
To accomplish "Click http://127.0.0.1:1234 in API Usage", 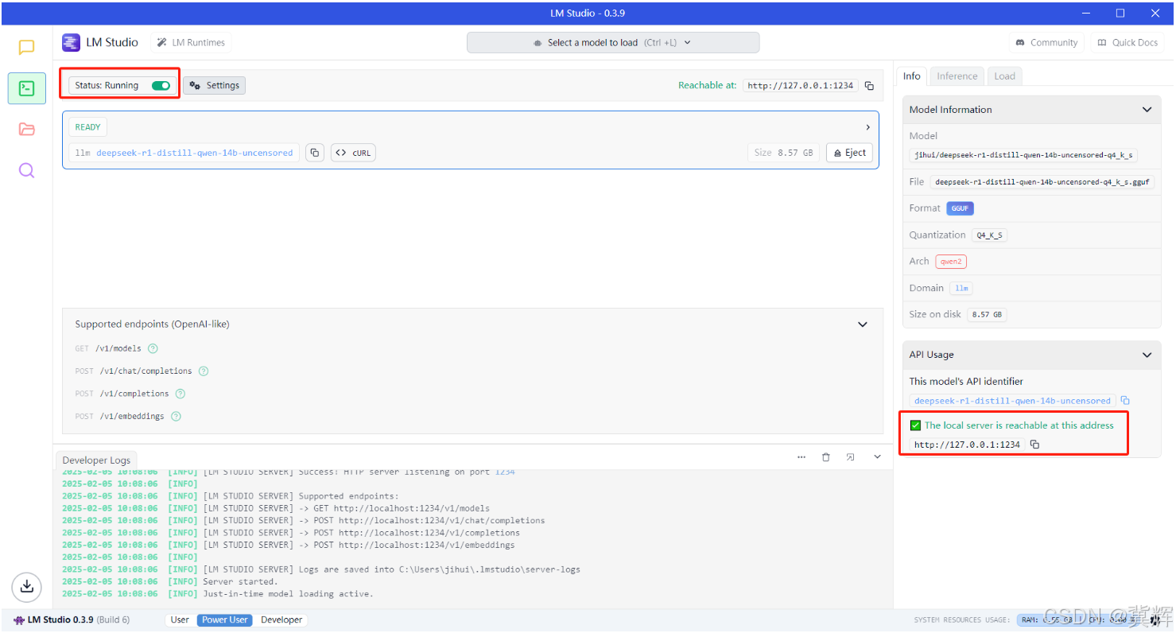I will point(967,445).
